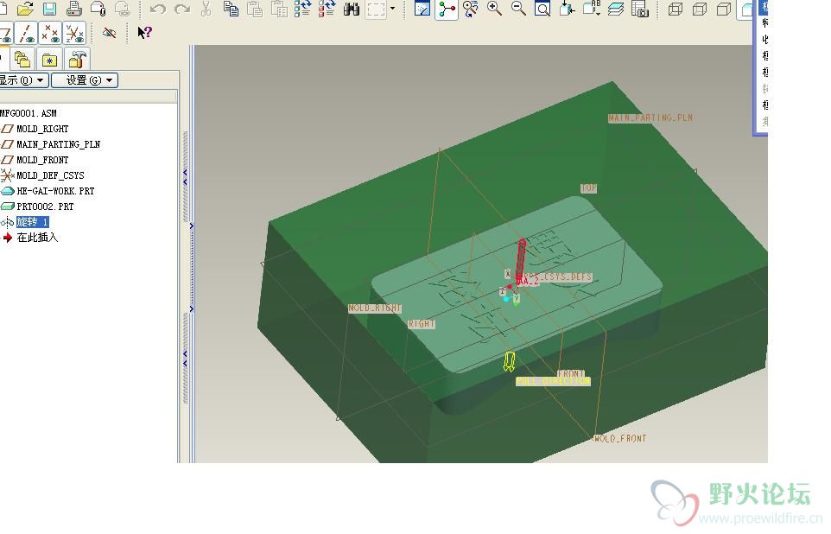Send model as email attachment
Viewport: 831px width, 534px height.
tap(98, 9)
